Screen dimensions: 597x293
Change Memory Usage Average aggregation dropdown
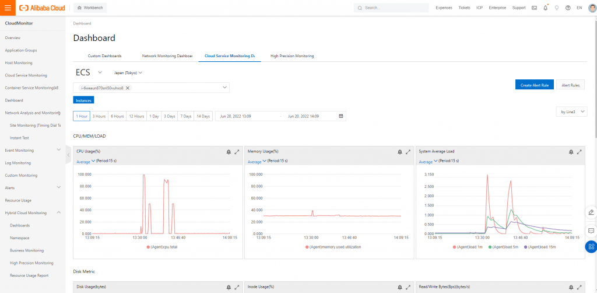tap(257, 162)
